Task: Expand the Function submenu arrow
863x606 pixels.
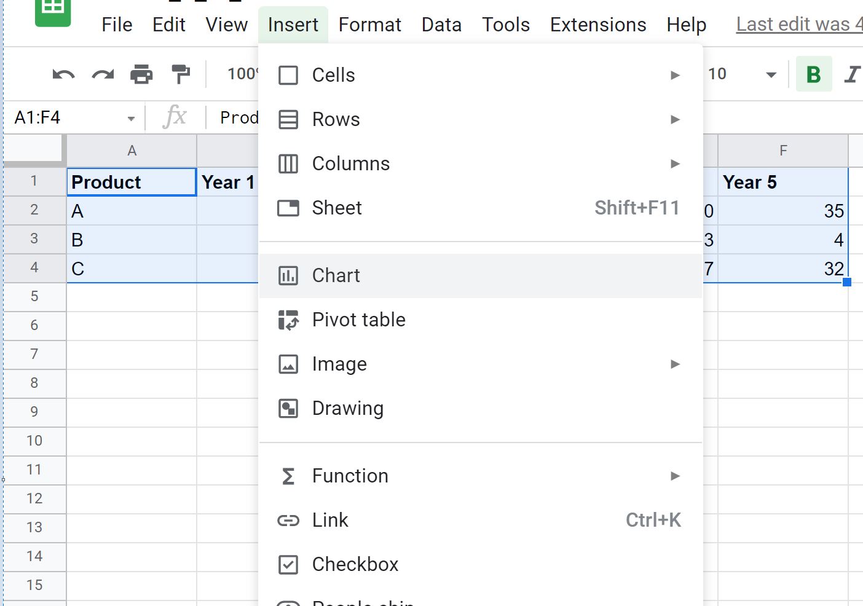Action: pos(675,476)
